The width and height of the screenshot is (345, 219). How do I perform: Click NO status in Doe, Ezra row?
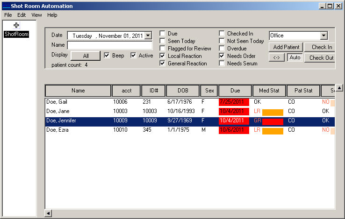point(326,130)
